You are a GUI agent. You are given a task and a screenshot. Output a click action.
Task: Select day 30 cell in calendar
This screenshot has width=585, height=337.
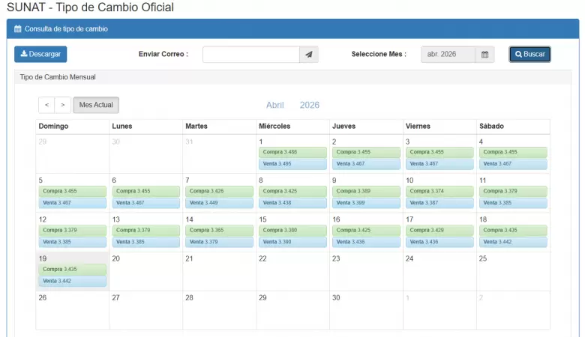(366, 310)
